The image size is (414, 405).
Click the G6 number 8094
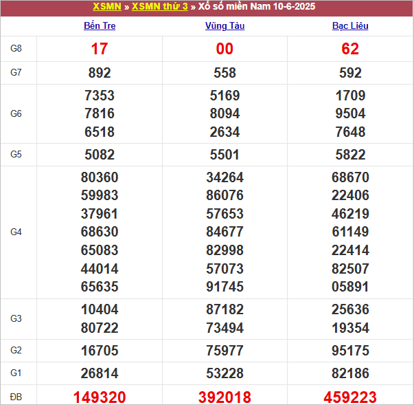[225, 113]
